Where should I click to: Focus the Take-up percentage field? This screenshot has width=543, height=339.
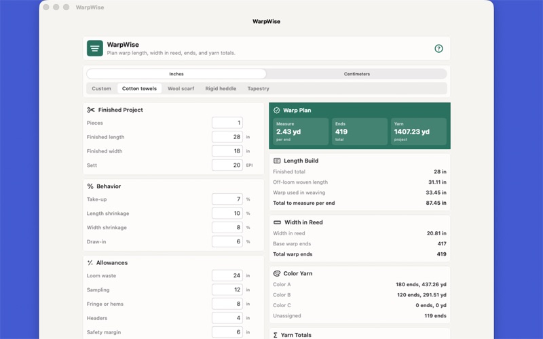[x=227, y=199]
